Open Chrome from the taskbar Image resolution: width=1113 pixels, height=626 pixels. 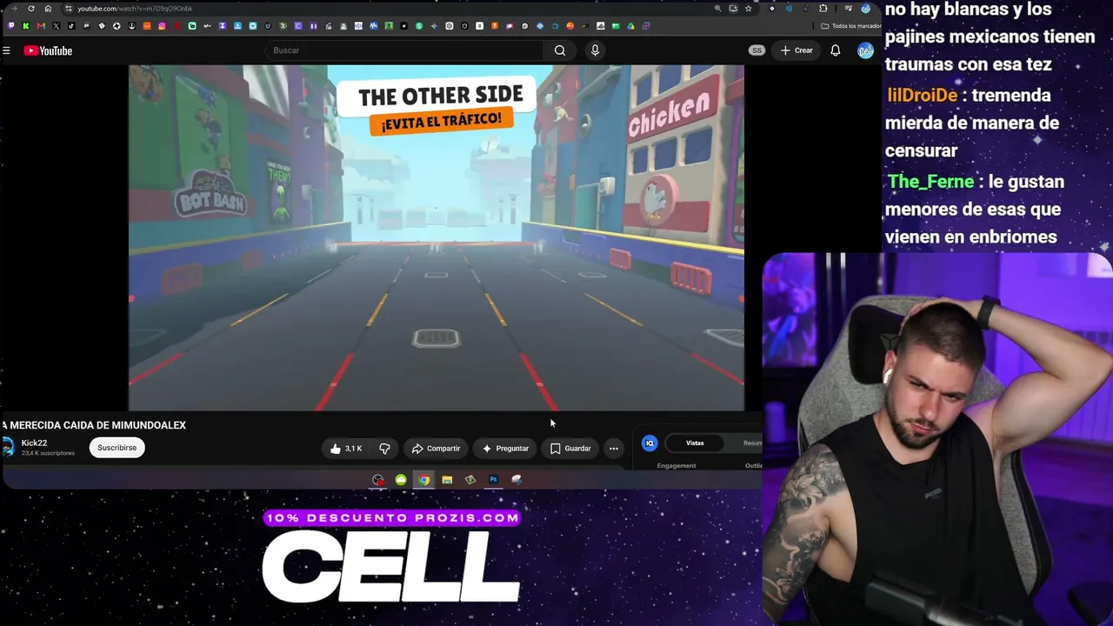coord(423,480)
